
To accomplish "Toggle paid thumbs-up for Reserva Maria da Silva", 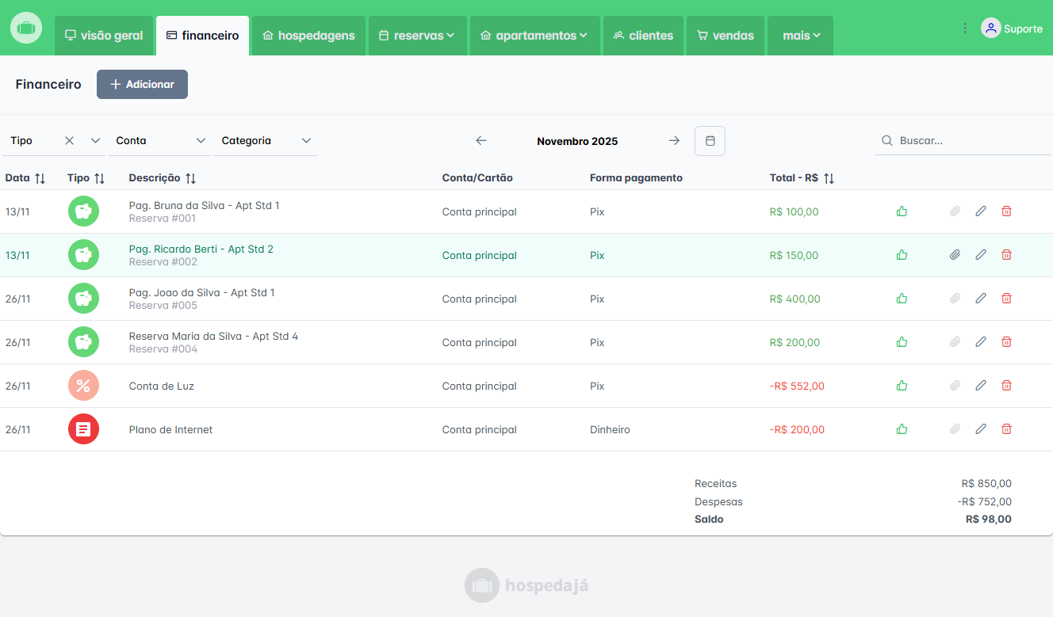I will coord(902,342).
